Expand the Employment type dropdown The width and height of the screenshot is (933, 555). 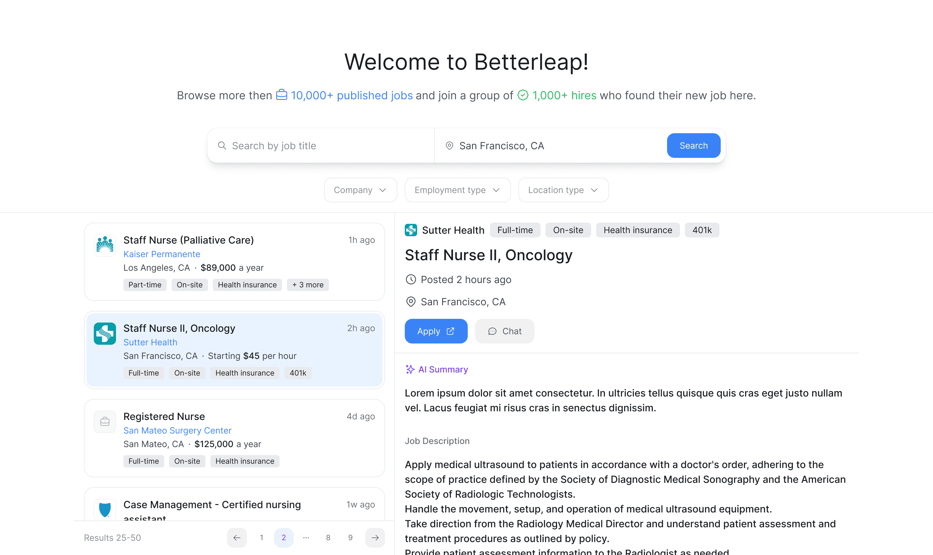[x=457, y=190]
